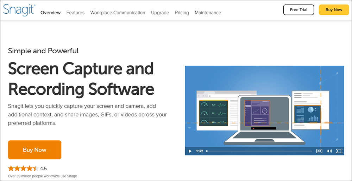Viewport: 352px width, 181px height.
Task: Click the yellow Buy Now header button
Action: tap(334, 10)
